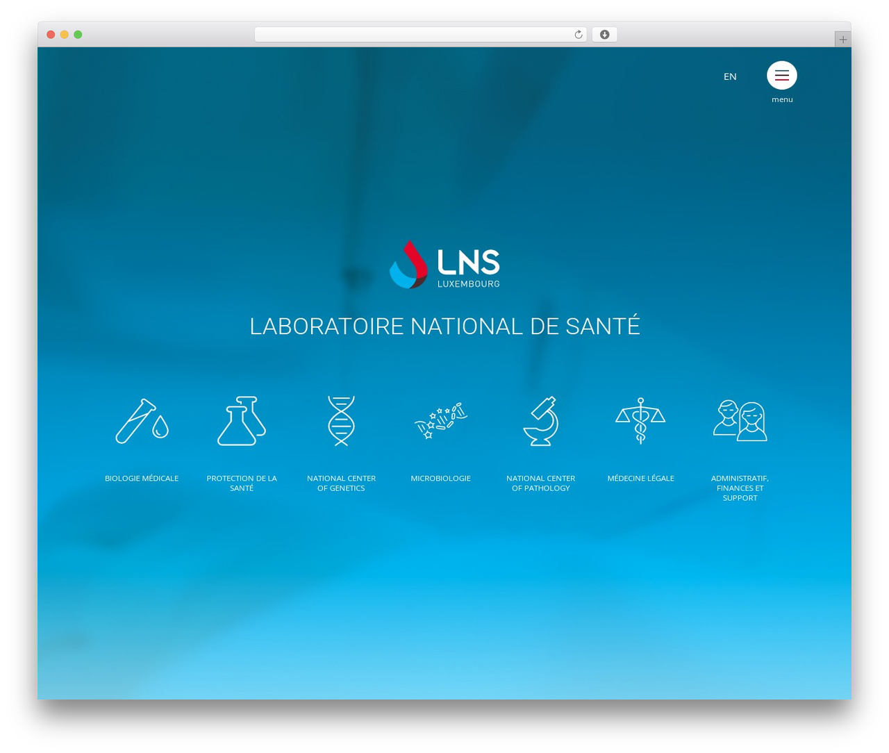This screenshot has width=889, height=753.
Task: Click the LABORATOIRE NATIONAL DE SANTÉ heading
Action: [444, 326]
